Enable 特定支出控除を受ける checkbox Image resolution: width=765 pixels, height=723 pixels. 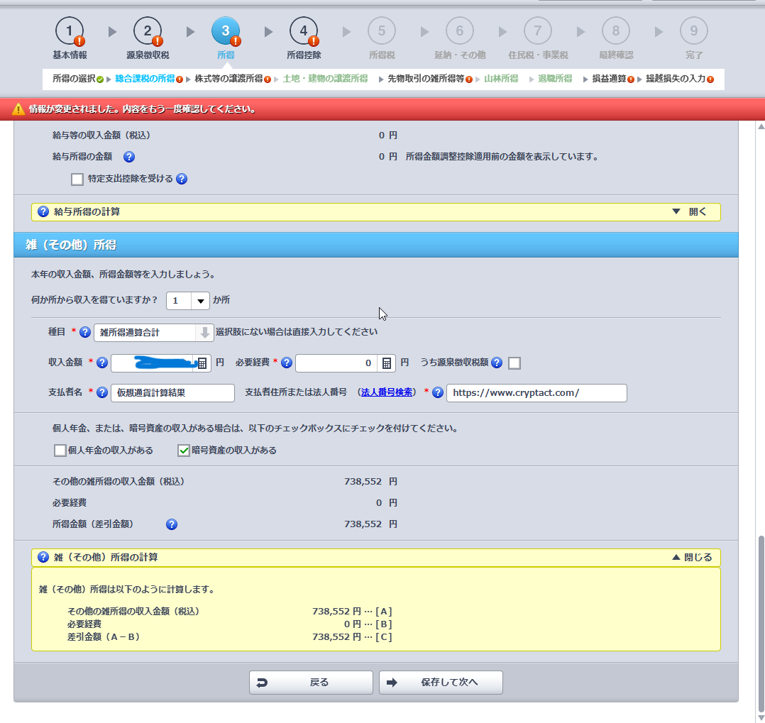click(x=77, y=180)
